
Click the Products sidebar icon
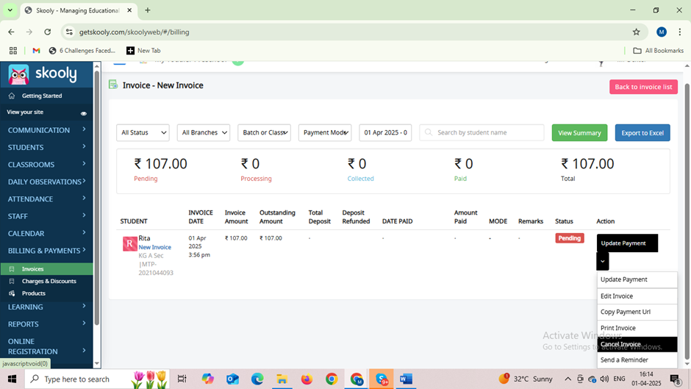click(x=12, y=293)
